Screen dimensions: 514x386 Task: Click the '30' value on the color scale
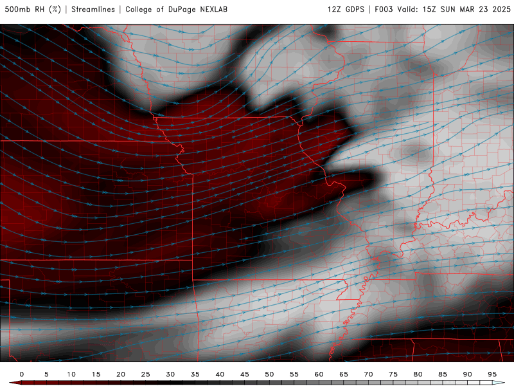(170, 374)
